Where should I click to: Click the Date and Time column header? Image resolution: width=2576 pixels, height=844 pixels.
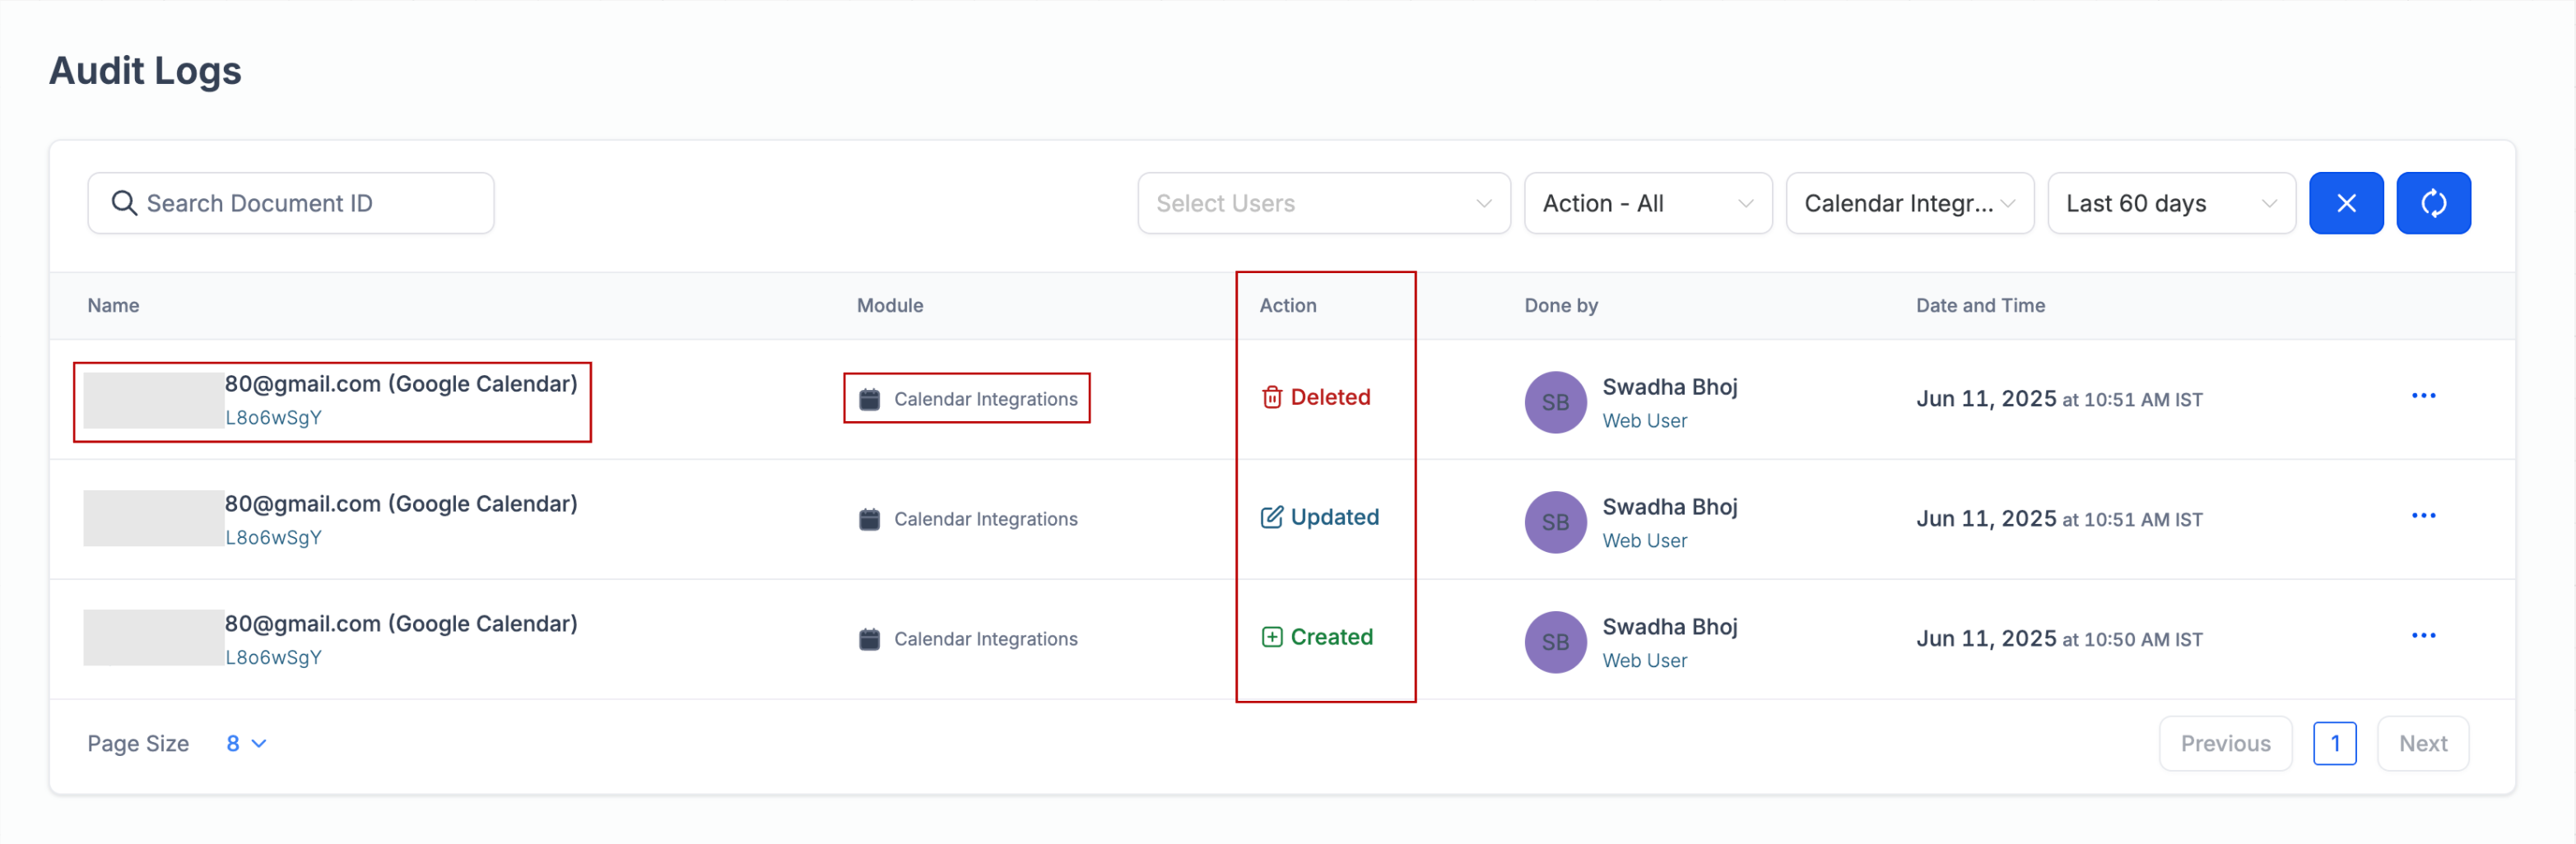click(x=1979, y=305)
